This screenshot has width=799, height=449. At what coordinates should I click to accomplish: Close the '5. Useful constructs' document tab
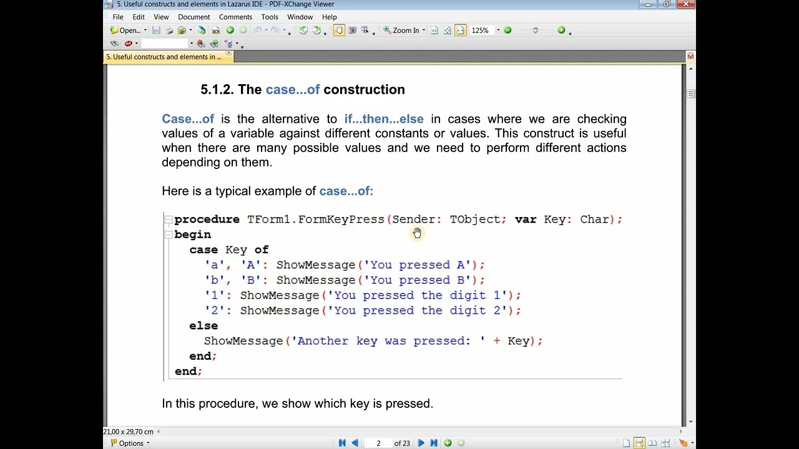(228, 54)
